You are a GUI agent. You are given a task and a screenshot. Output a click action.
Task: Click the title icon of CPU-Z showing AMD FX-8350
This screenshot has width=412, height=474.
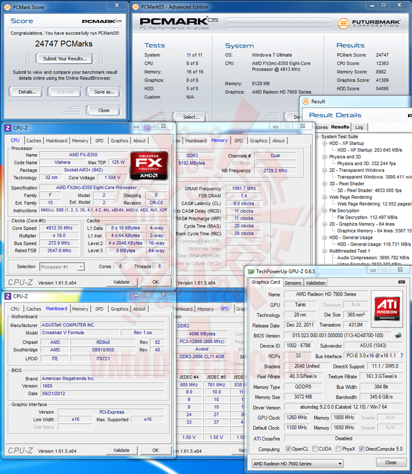[8, 128]
